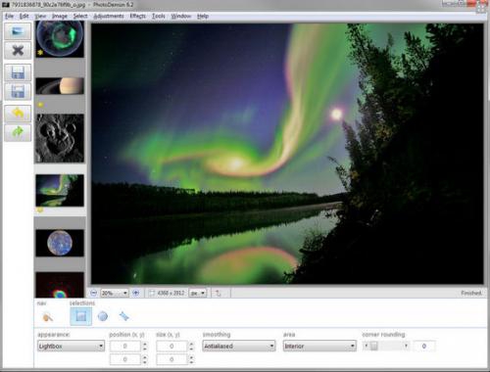Select the elliptical selection tool
Screen dimensions: 490x372
103,316
